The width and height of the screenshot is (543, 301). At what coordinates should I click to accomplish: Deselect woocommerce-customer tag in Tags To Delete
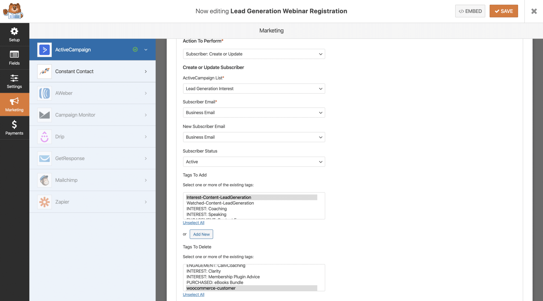211,288
